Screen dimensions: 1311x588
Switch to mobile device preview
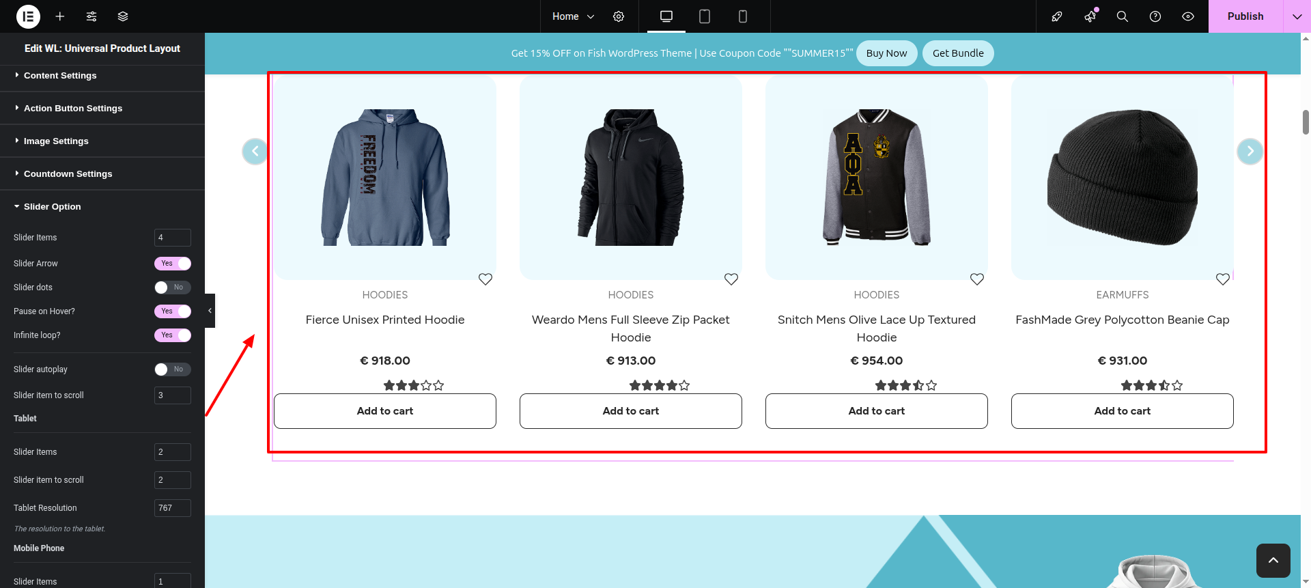pyautogui.click(x=743, y=16)
